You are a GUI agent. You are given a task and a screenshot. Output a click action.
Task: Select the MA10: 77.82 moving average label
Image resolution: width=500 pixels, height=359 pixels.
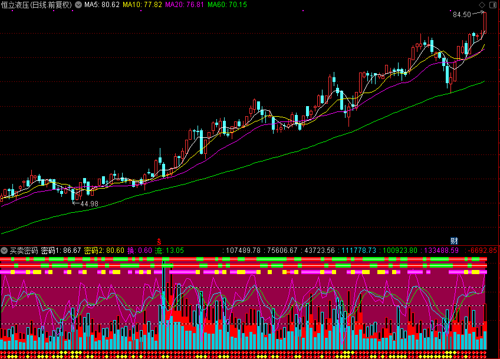tap(142, 5)
